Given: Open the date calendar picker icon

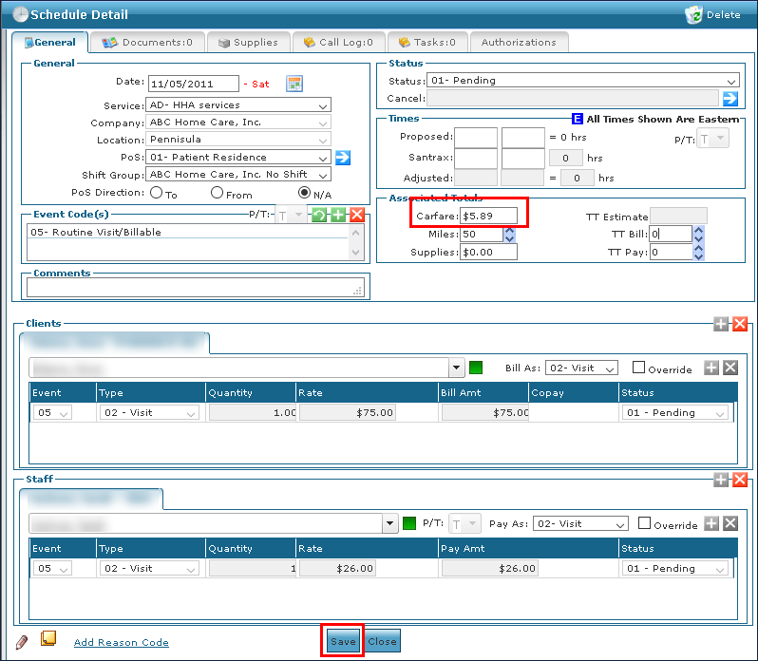Looking at the screenshot, I should click(x=294, y=84).
